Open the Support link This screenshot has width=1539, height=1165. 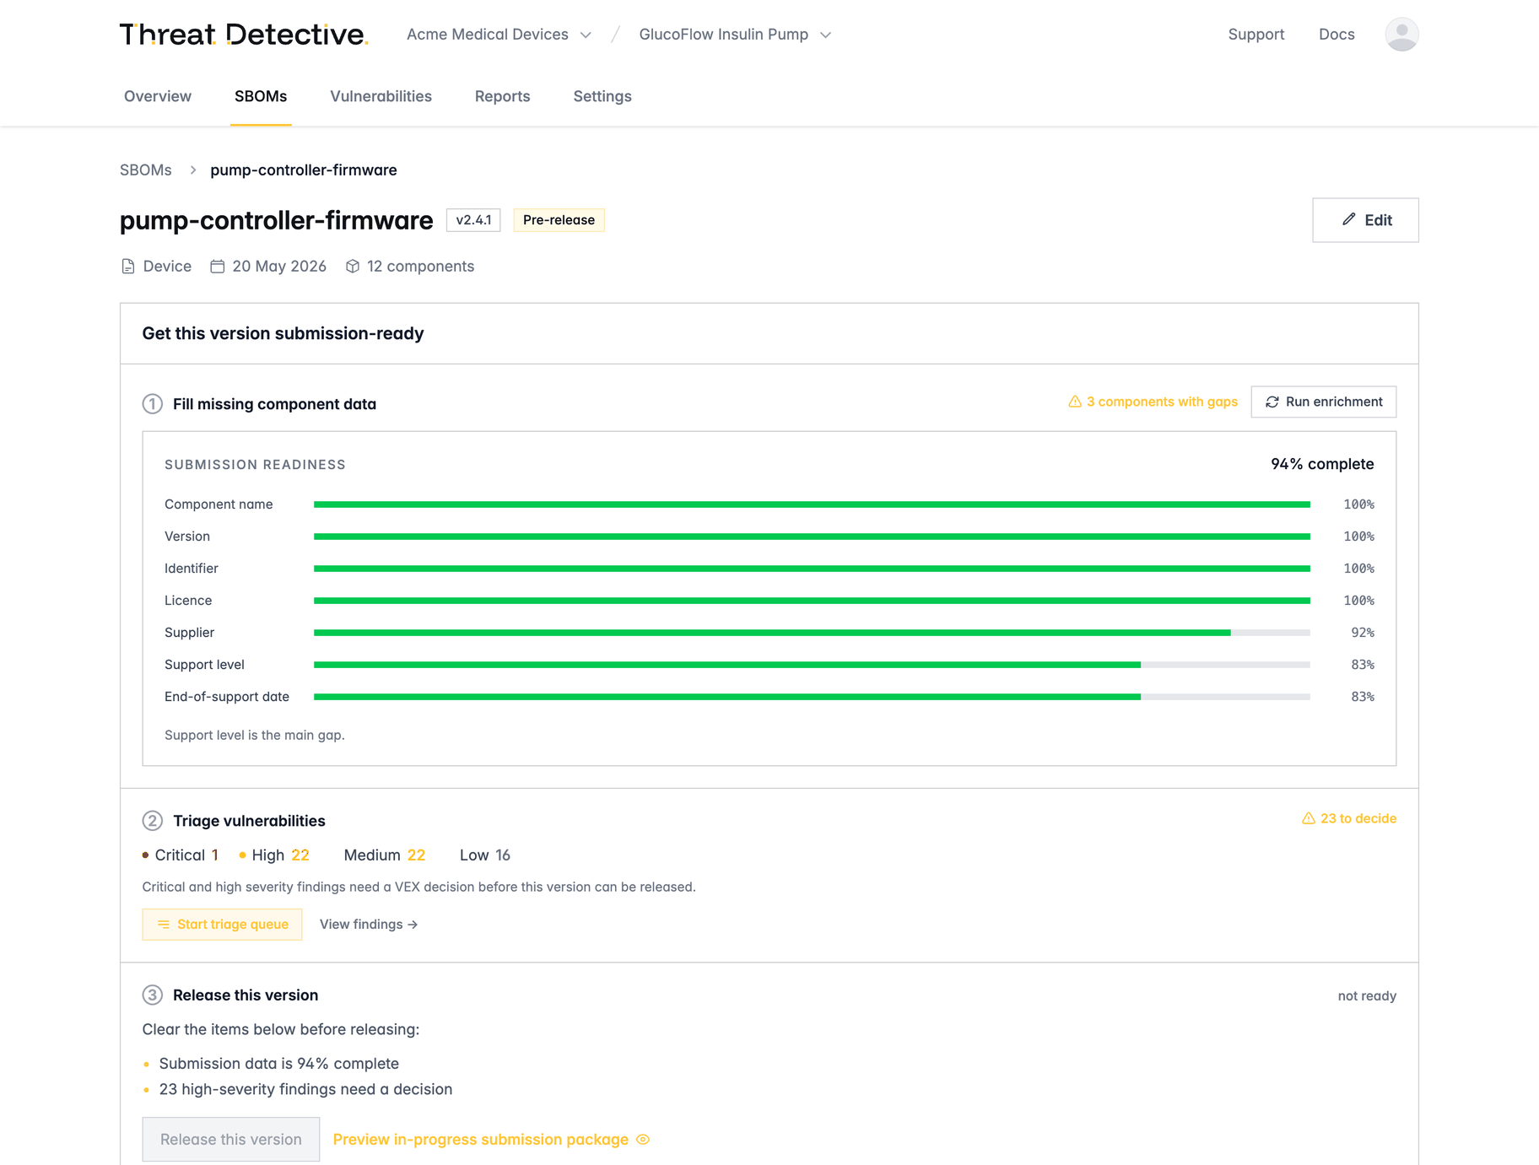[1255, 35]
